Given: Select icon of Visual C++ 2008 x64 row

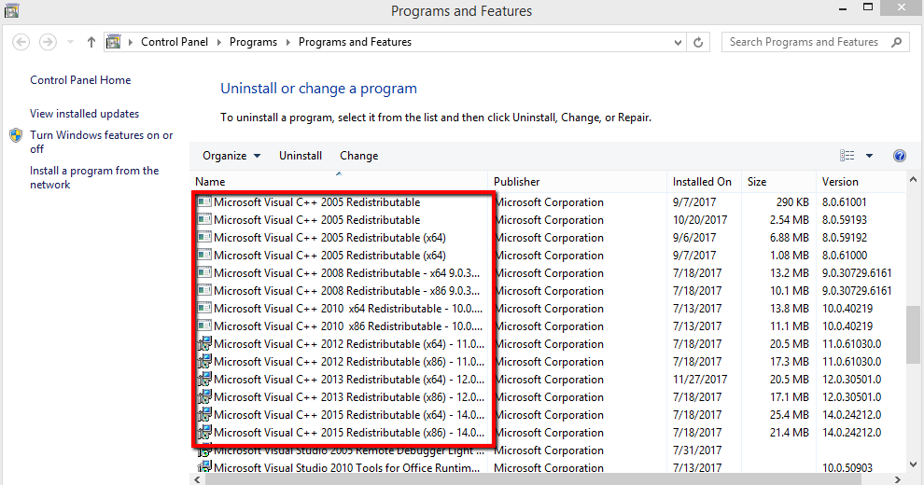Looking at the screenshot, I should pos(203,272).
